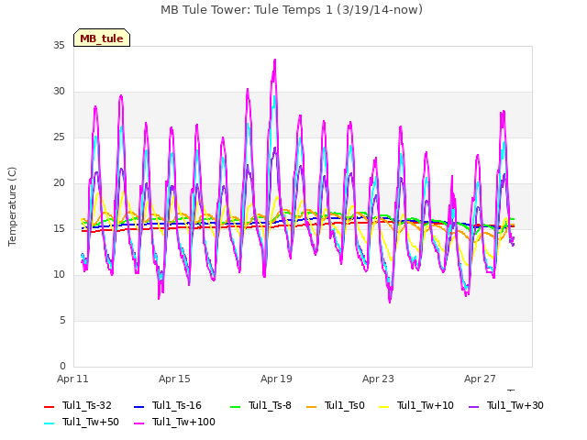Viewport: 587px width, 440px height.
Task: Click cyan Tul1_Tw+50 legend color swatch
Action: tap(49, 423)
